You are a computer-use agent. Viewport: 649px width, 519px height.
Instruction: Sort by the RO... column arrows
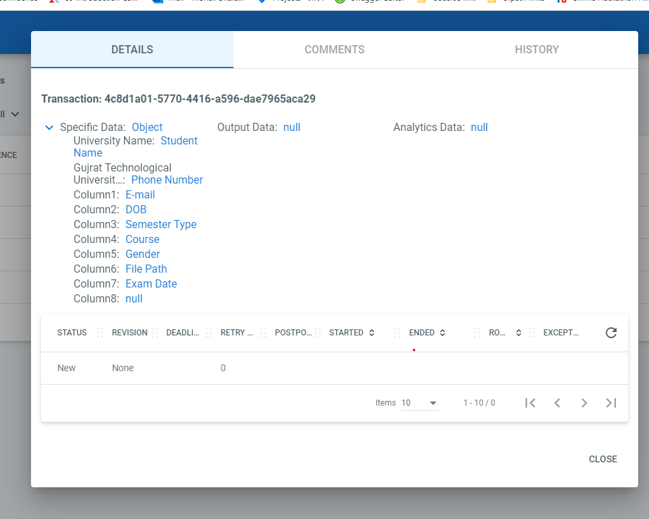pos(518,333)
